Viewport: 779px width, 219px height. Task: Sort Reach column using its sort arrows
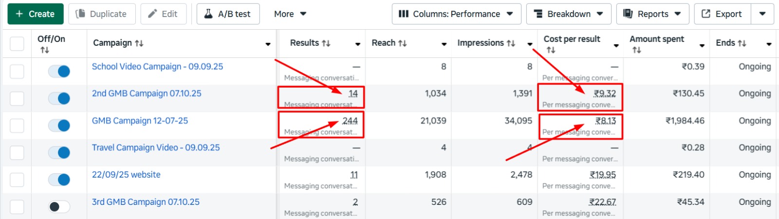pos(402,43)
